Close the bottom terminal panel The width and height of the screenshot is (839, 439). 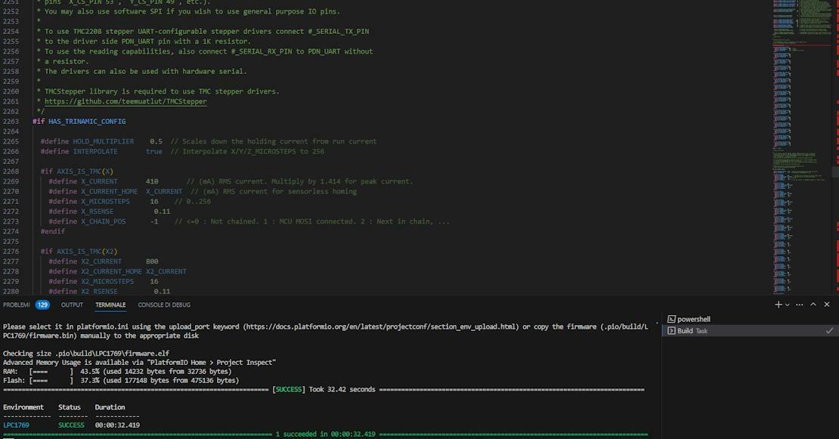[829, 305]
